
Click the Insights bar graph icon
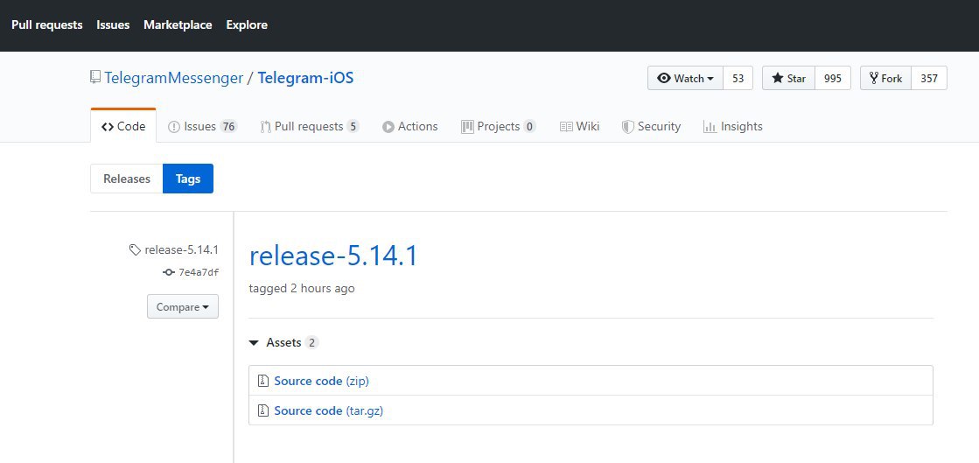point(710,127)
